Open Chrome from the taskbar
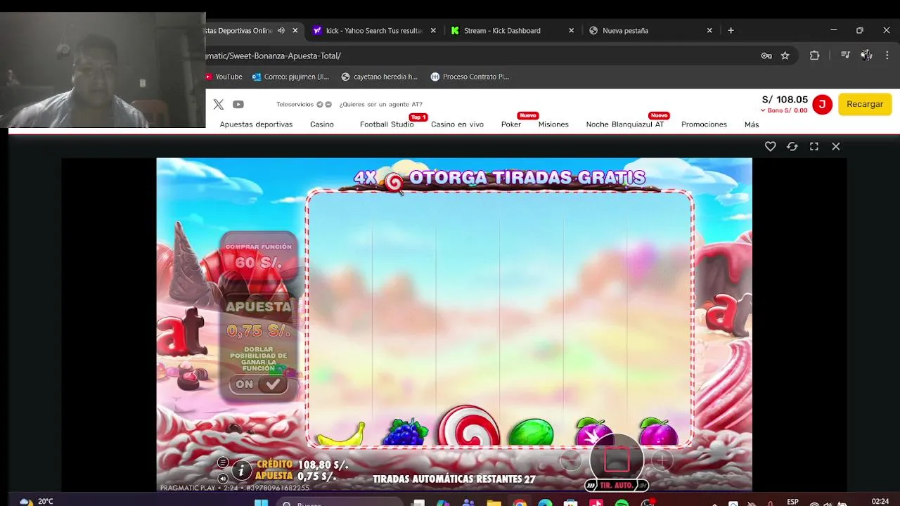This screenshot has width=900, height=506. 520,502
